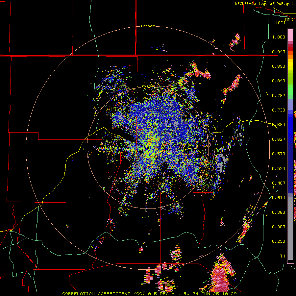Click the 0.520 color scale value

(279, 169)
